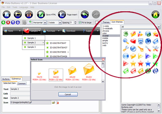Click the Save HTML checkmark icon

click(x=41, y=14)
